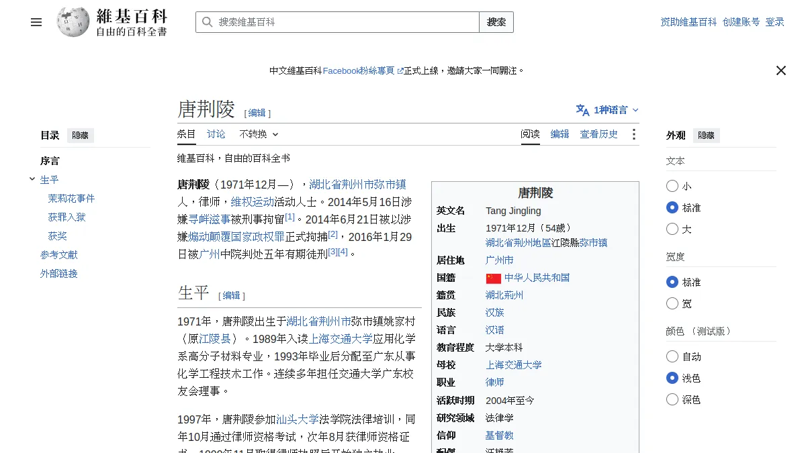Collapse the 生平 section in contents
This screenshot has width=806, height=453.
32,179
